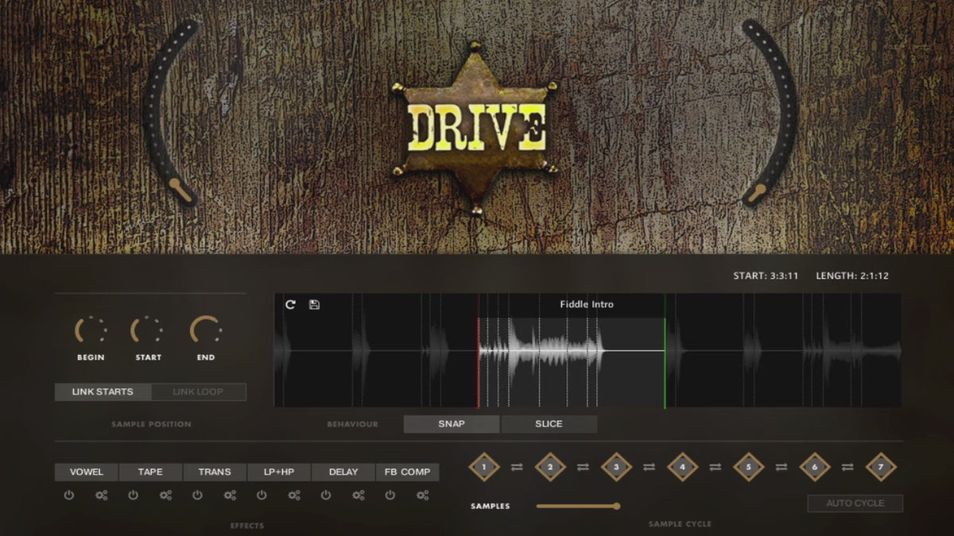Image resolution: width=954 pixels, height=536 pixels.
Task: Select the SNAP behaviour tab
Action: (452, 424)
